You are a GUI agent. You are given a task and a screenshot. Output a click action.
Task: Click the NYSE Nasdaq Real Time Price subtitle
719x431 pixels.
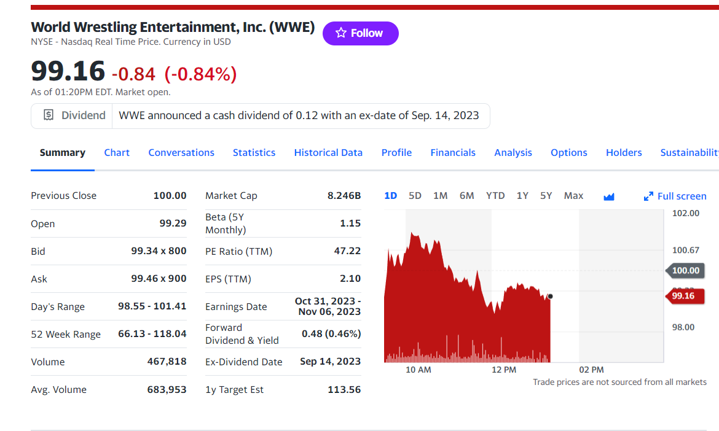131,42
